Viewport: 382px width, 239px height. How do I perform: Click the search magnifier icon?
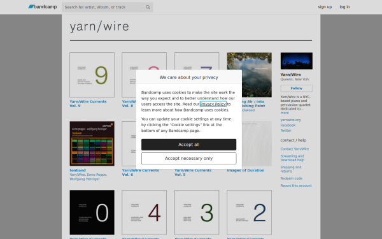tap(148, 7)
